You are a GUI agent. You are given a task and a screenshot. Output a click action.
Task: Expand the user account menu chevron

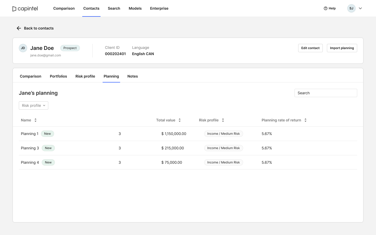(360, 8)
